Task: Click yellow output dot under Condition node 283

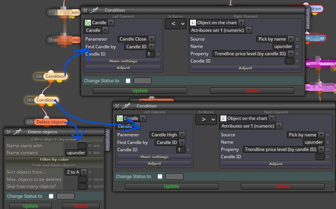Action: tap(50, 104)
